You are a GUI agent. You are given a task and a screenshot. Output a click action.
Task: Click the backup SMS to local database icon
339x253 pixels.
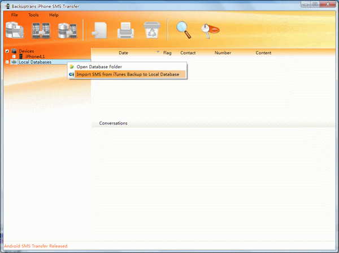[x=15, y=30]
